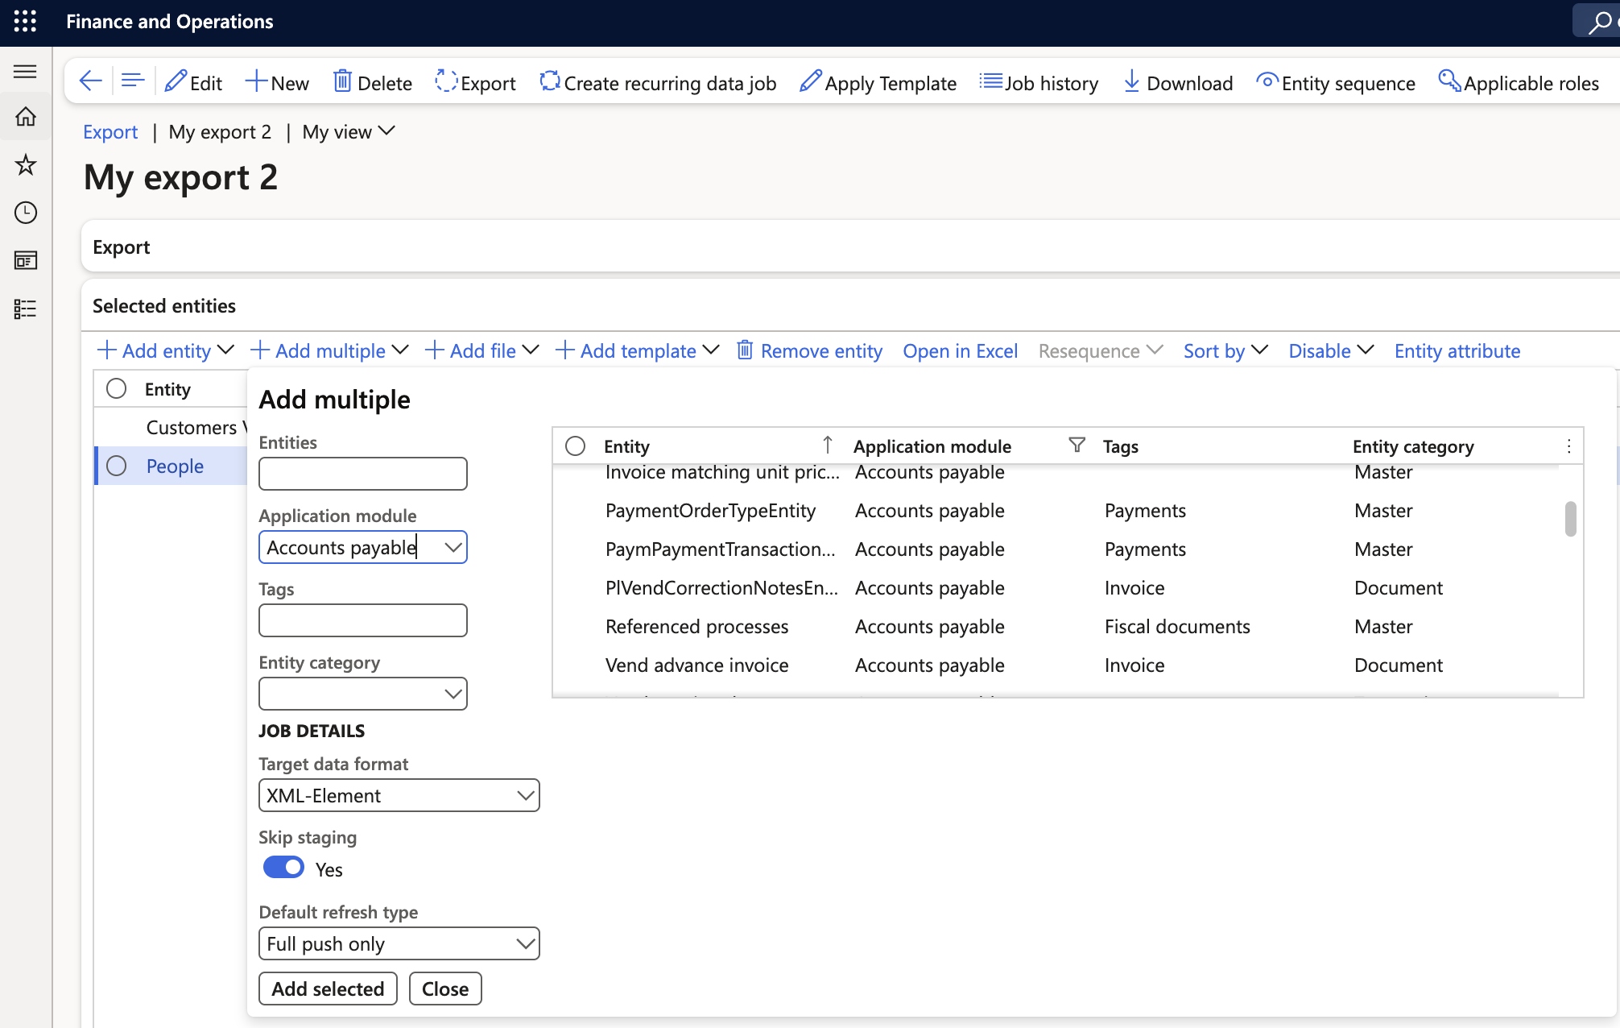Select all in Selected entities grid
This screenshot has width=1620, height=1028.
117,389
